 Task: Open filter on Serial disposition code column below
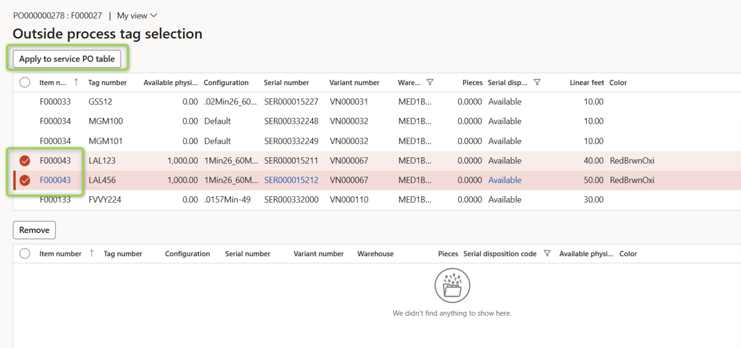547,253
